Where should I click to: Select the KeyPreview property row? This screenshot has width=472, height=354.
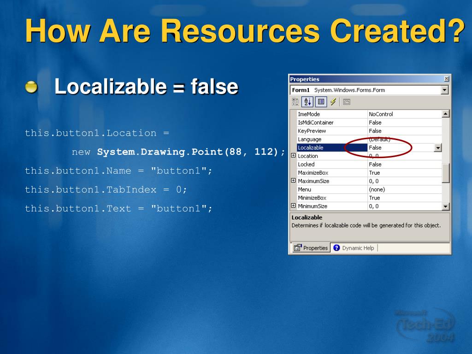tap(369, 131)
